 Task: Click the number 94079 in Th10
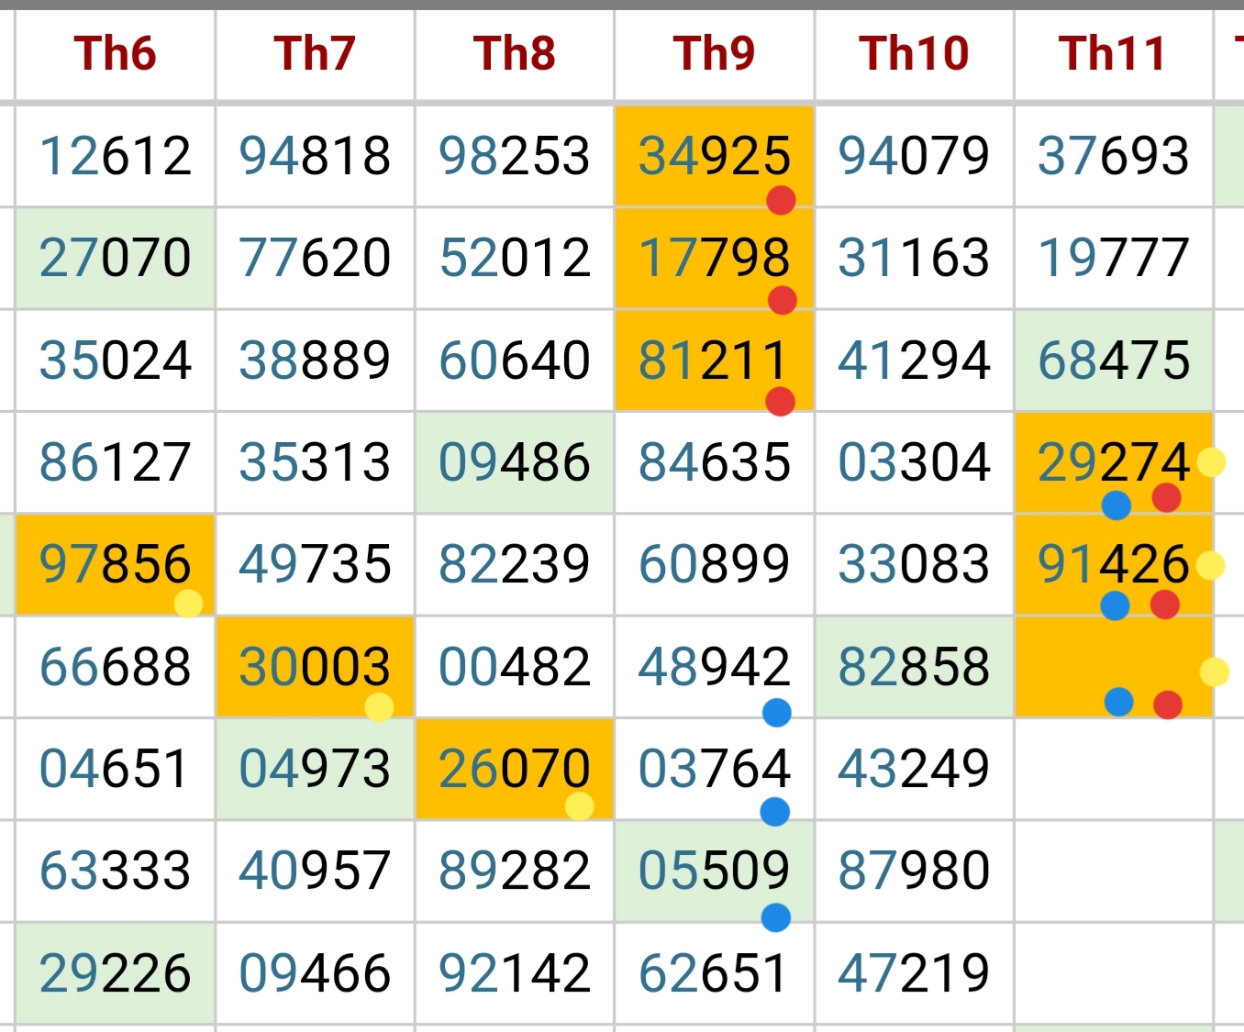click(x=914, y=155)
